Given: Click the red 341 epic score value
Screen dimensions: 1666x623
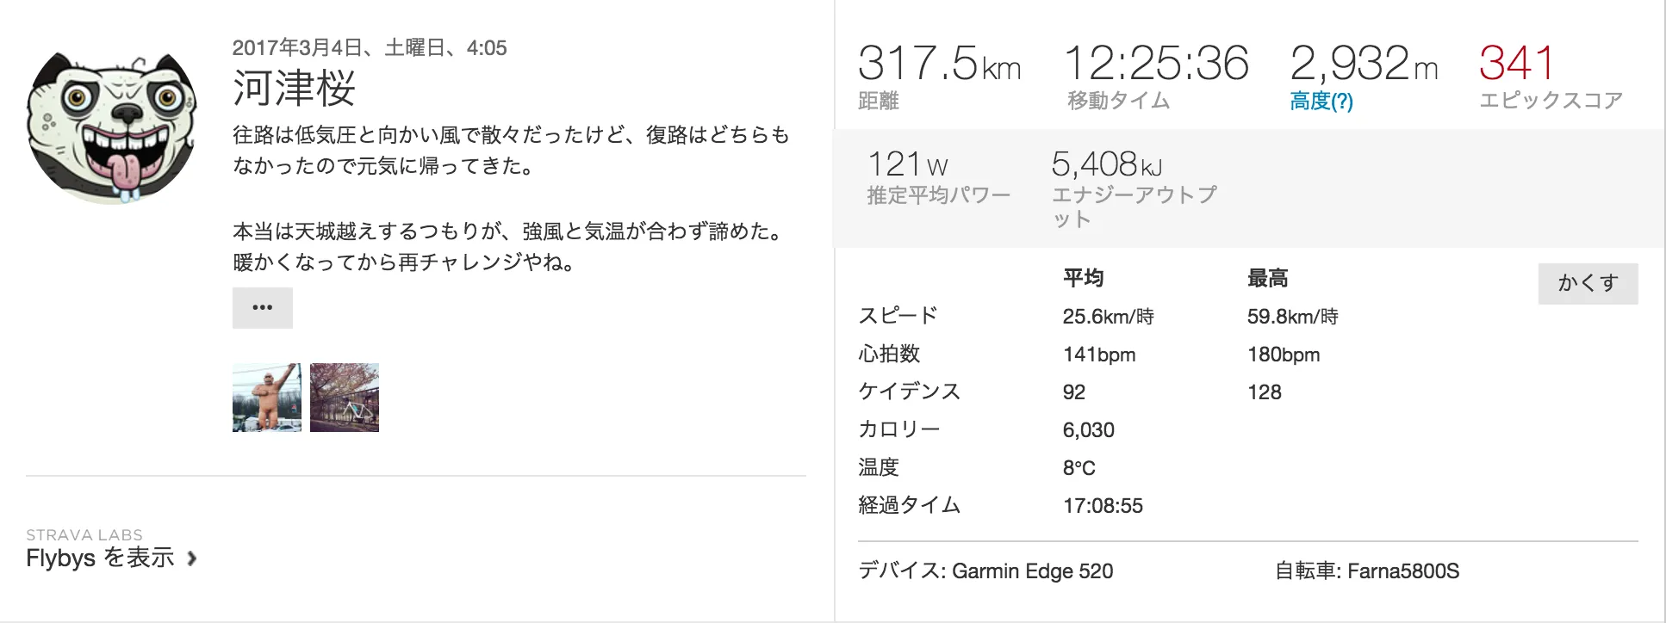Looking at the screenshot, I should coord(1516,64).
